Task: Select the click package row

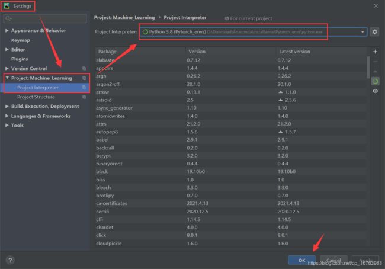Action: (x=231, y=235)
